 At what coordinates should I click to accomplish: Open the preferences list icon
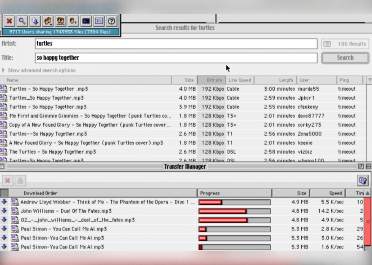click(x=99, y=21)
